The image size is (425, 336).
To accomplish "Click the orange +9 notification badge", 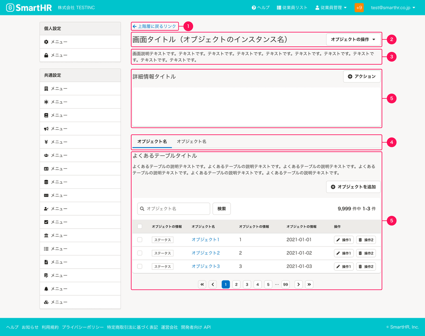I will click(x=359, y=7).
